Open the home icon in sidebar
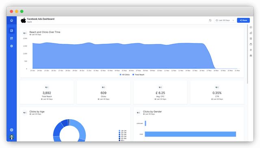260x148 pixels. coord(11,20)
